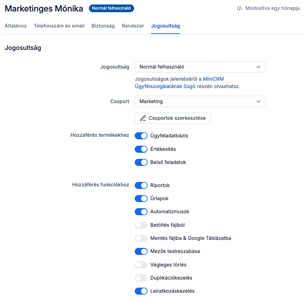
Task: Turn off Automatizmusok toggle
Action: (141, 212)
